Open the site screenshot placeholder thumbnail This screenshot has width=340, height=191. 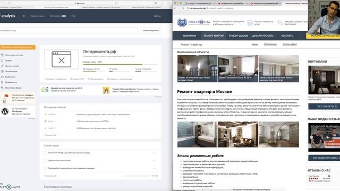[x=62, y=59]
